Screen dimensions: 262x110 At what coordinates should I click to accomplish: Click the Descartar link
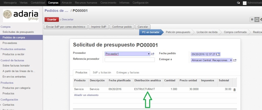(68, 19)
